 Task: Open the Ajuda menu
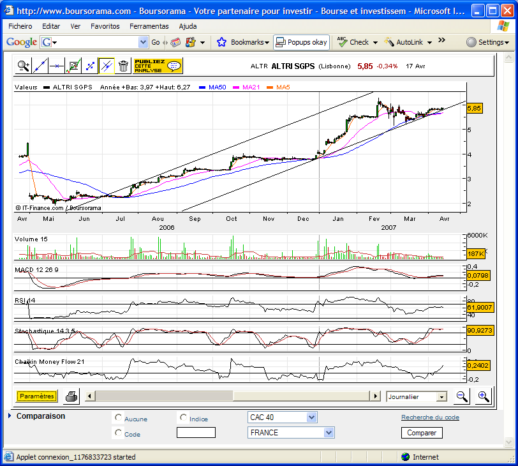(188, 26)
